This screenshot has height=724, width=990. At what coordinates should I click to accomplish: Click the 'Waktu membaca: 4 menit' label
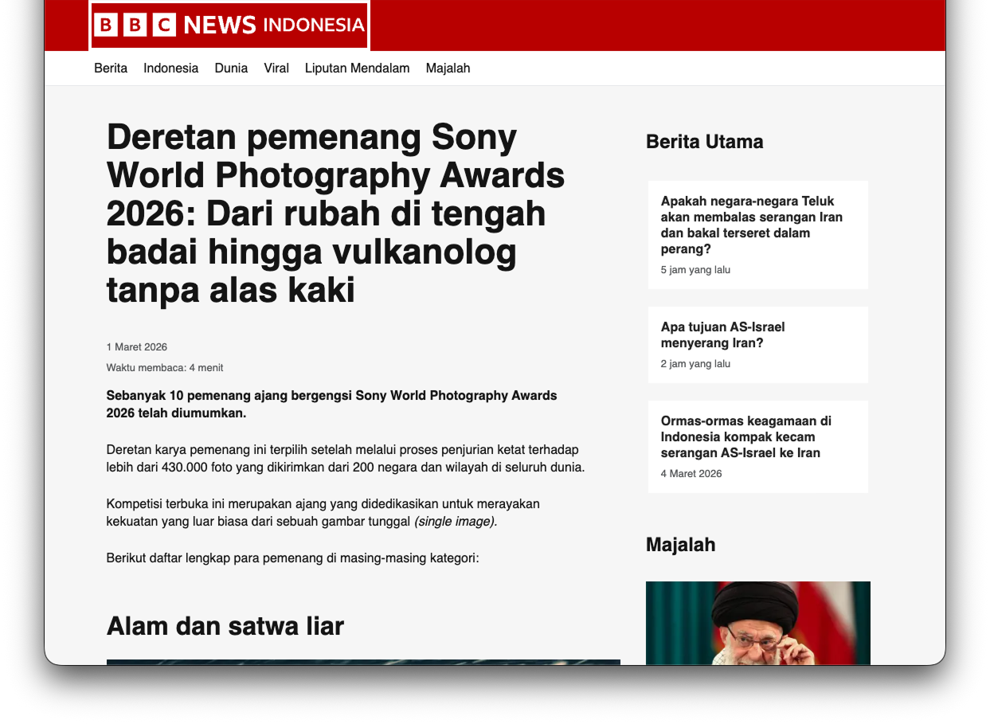pos(165,367)
